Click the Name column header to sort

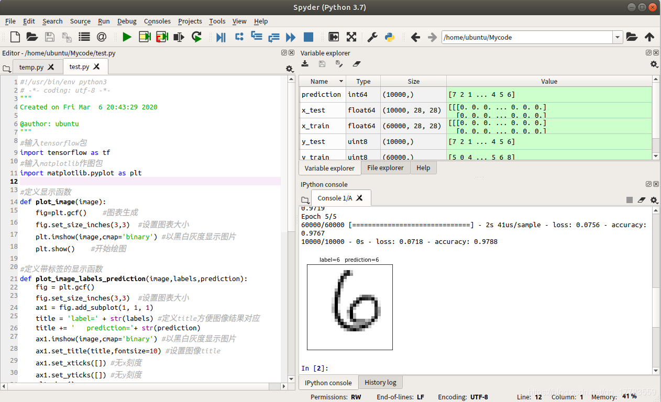319,81
